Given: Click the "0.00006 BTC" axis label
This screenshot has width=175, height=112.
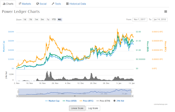Looking at the screenshot, I should click(x=157, y=50).
